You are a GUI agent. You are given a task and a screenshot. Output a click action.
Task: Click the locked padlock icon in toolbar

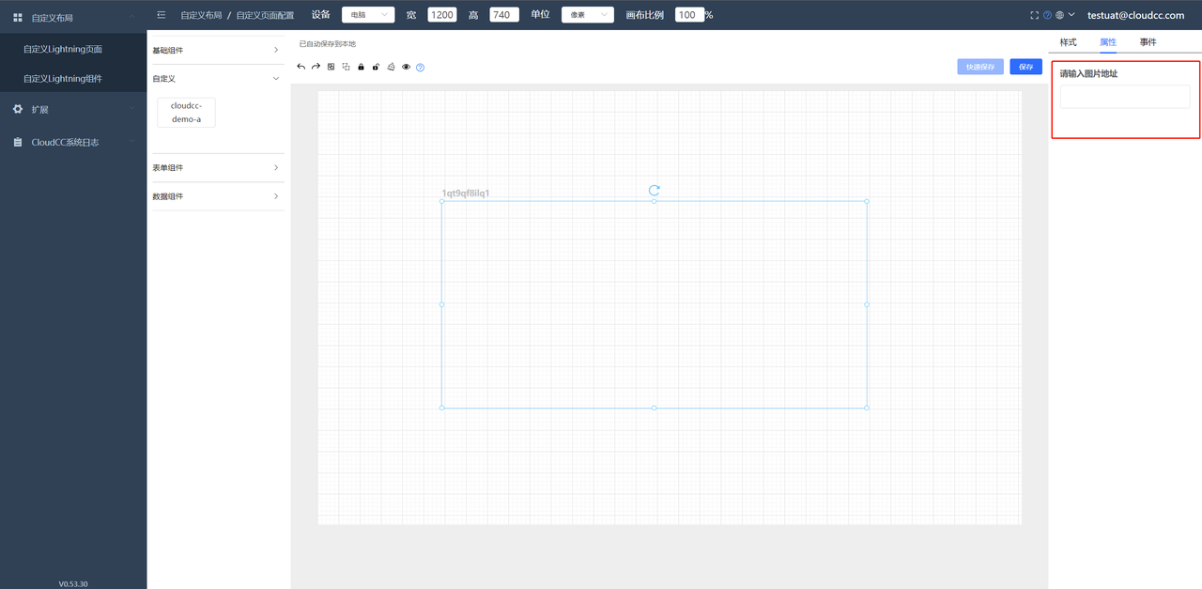(361, 67)
